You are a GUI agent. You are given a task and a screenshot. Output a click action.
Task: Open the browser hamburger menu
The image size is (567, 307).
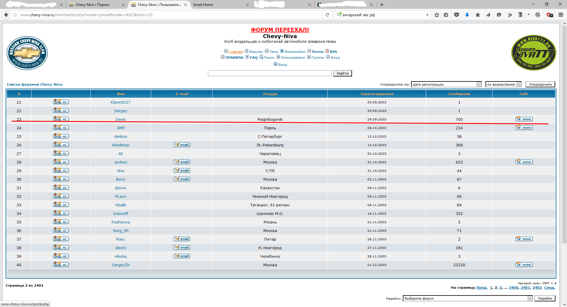point(561,15)
